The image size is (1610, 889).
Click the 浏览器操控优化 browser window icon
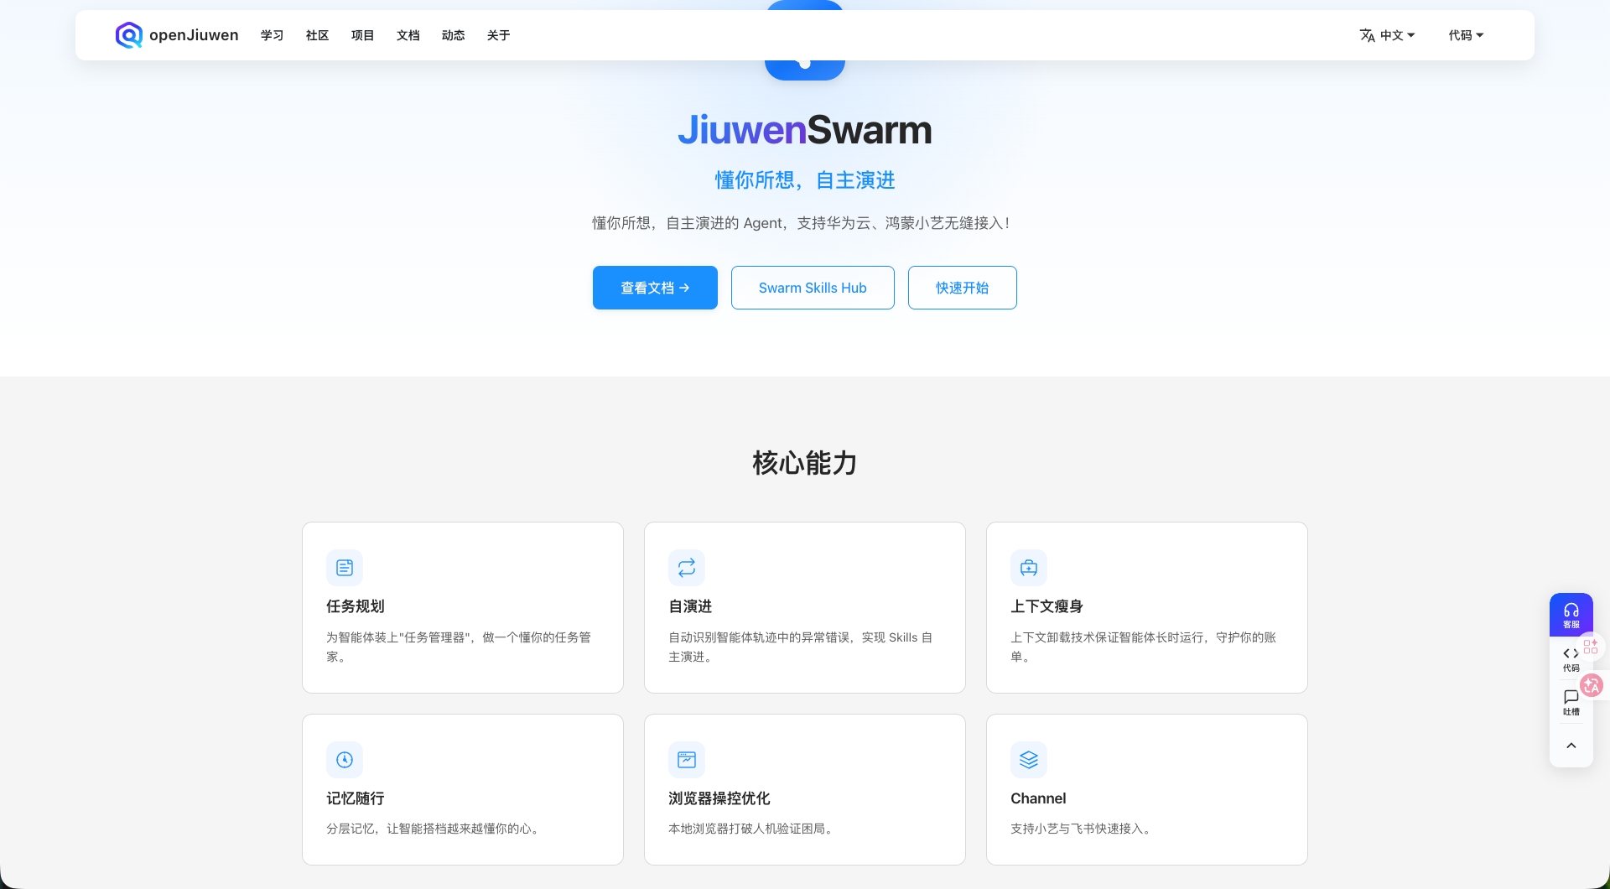[687, 760]
